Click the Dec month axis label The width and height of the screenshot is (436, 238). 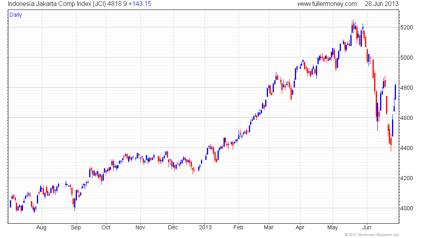[173, 227]
